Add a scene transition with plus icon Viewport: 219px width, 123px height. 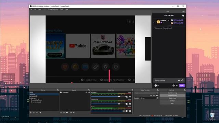(x=151, y=96)
